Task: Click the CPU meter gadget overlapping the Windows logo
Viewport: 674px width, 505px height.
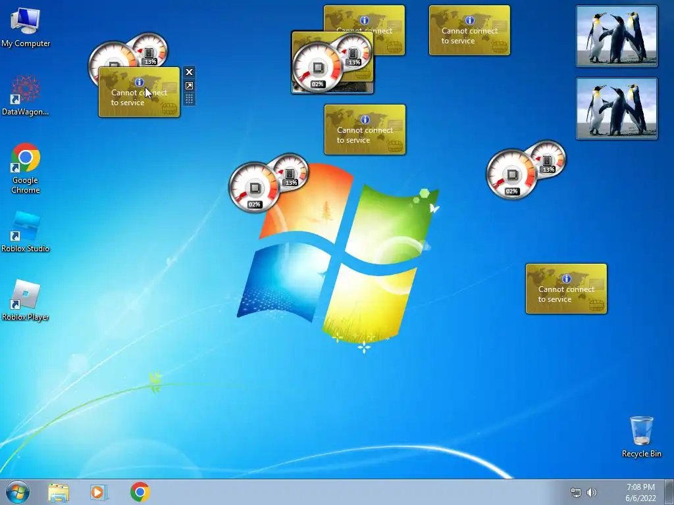Action: point(269,183)
